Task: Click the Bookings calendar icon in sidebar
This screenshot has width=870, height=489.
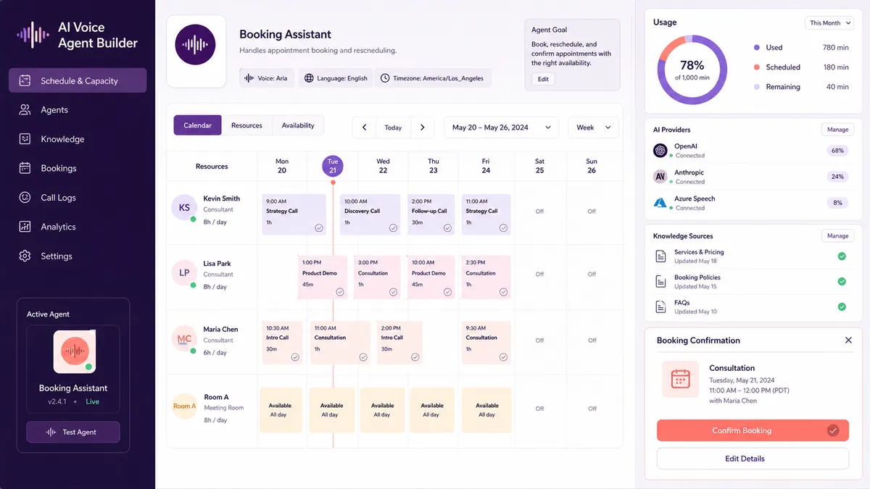Action: 25,168
